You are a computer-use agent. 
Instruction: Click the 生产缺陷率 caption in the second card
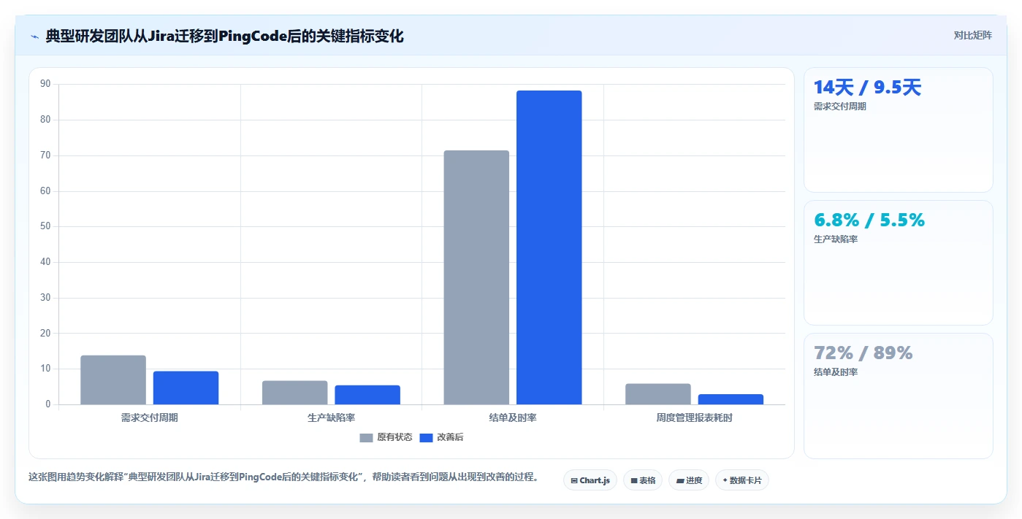tap(836, 239)
